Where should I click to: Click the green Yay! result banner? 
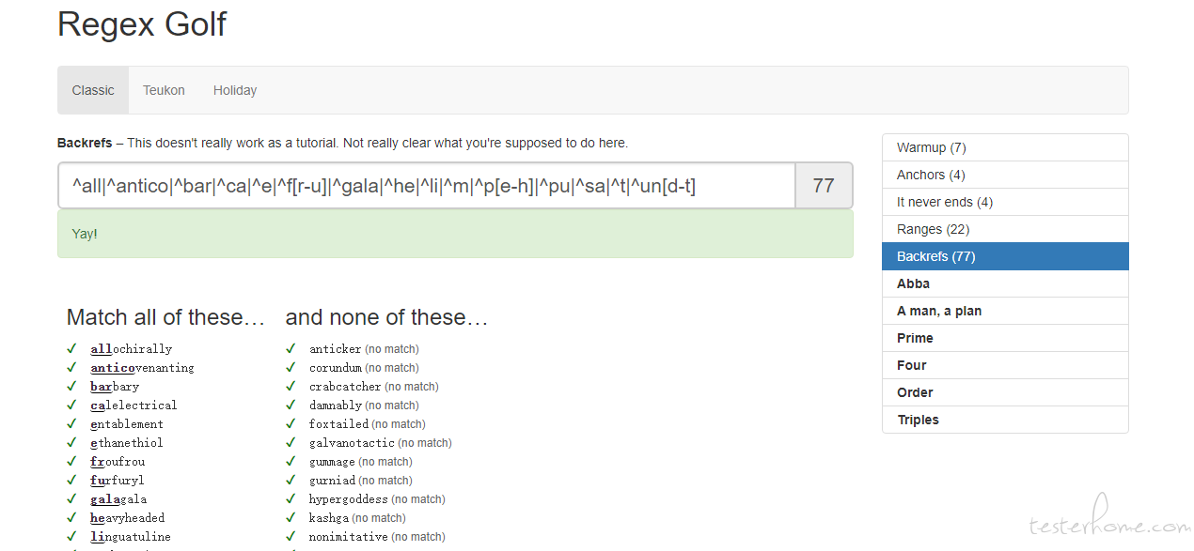[x=455, y=234]
